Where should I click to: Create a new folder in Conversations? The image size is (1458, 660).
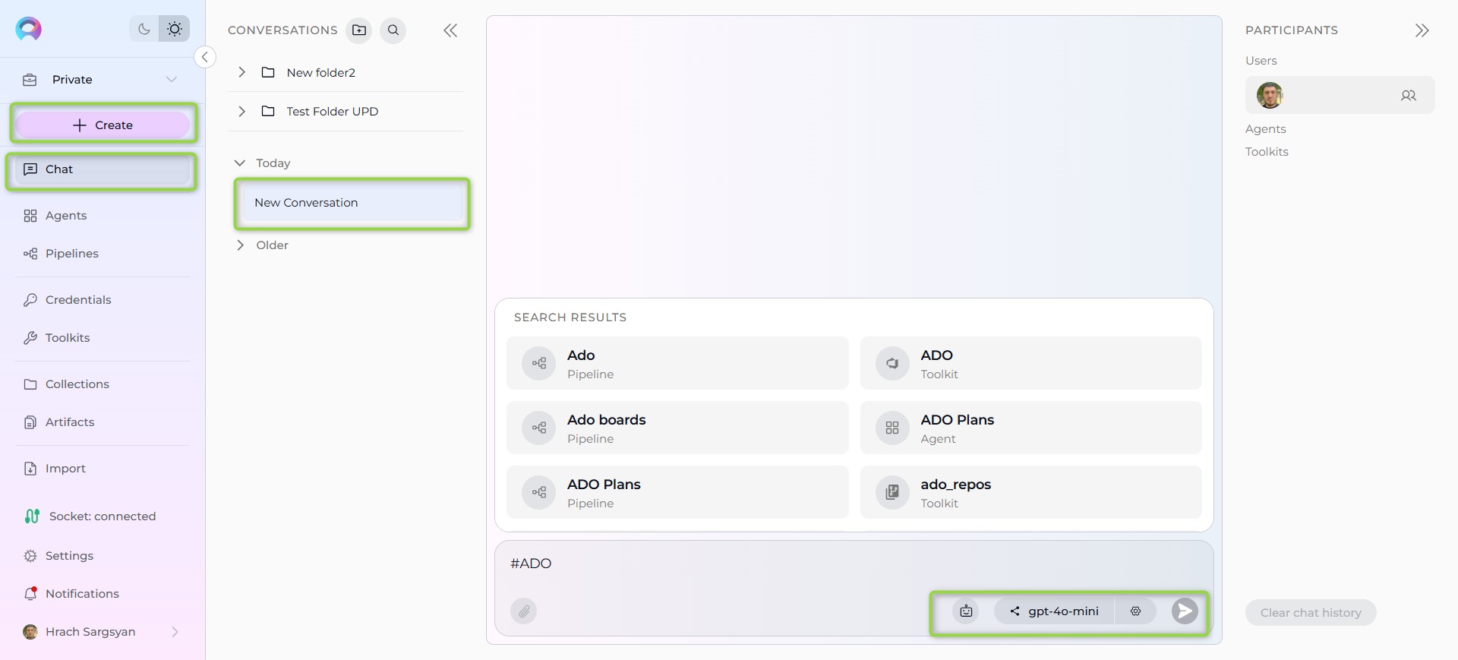pyautogui.click(x=359, y=30)
